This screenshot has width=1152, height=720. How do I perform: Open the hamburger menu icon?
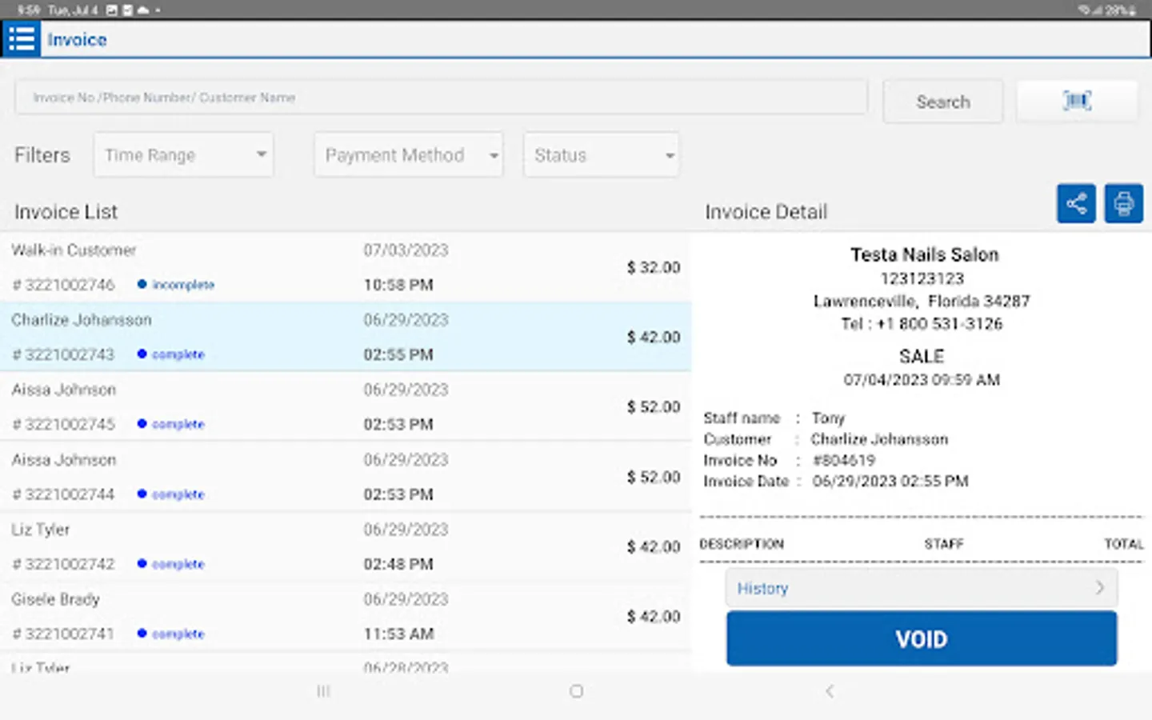pos(22,39)
